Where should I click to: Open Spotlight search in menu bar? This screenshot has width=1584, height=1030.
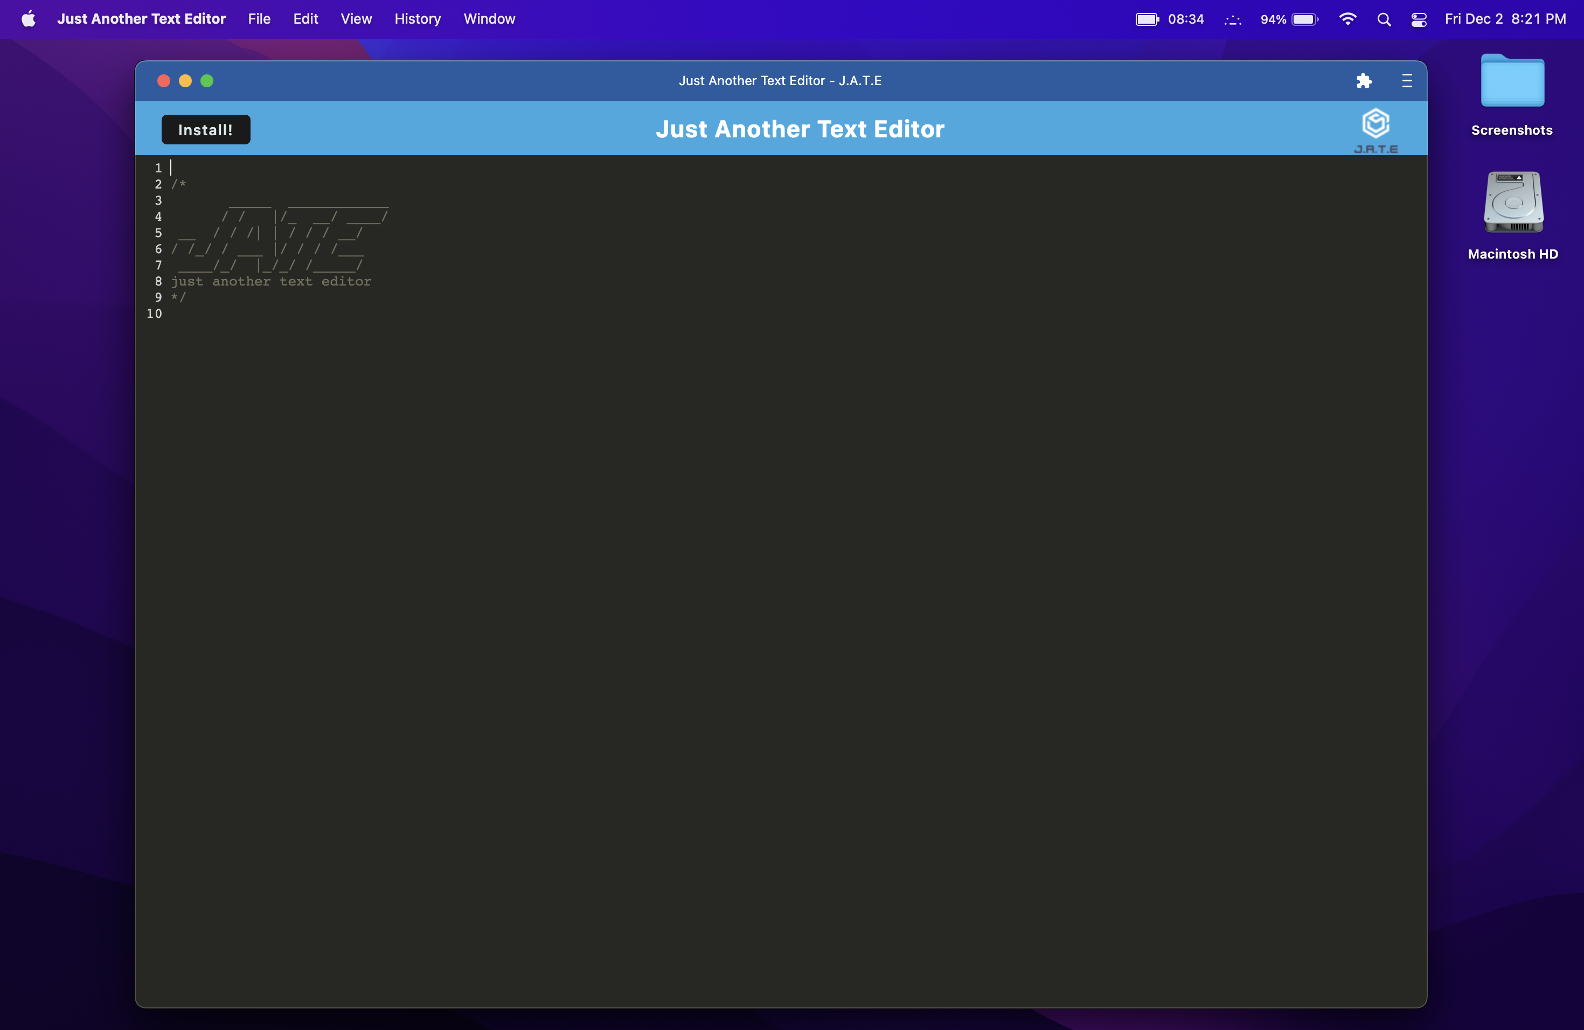[x=1384, y=19]
